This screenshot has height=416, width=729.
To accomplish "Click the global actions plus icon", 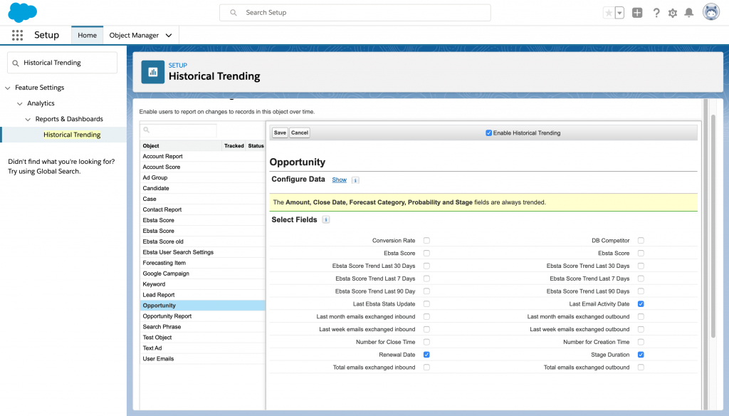I will (637, 13).
